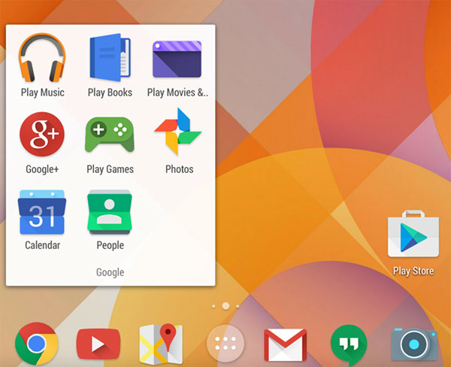Open the Photos pinwheel app
451x367 pixels.
(x=177, y=132)
